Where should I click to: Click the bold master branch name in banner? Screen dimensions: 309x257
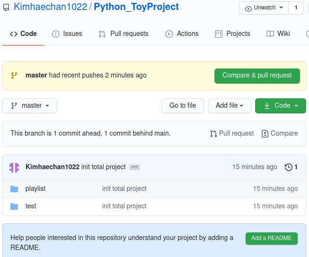(36, 75)
